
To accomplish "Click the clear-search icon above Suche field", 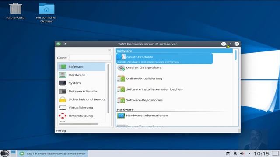I will pyautogui.click(x=109, y=50).
